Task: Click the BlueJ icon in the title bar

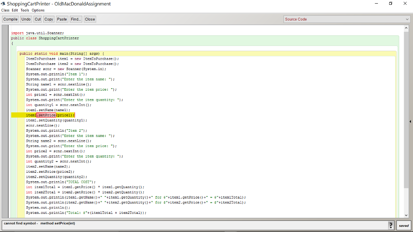Action: click(3, 4)
